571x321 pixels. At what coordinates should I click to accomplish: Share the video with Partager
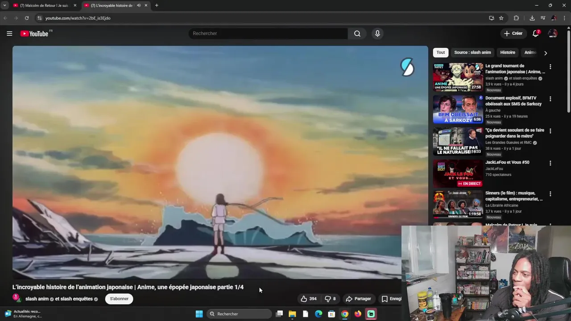(x=359, y=299)
